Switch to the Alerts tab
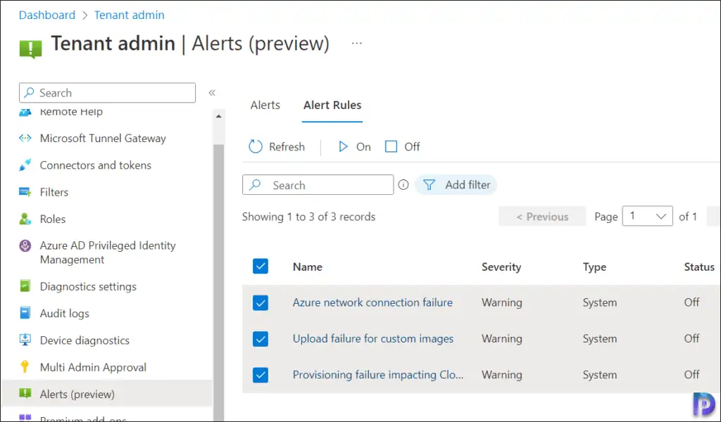721x422 pixels. pos(265,105)
